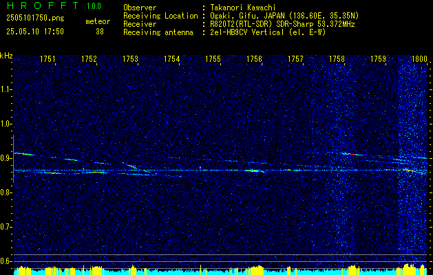The width and height of the screenshot is (433, 275).
Task: Click the Observer field label
Action: [x=140, y=8]
